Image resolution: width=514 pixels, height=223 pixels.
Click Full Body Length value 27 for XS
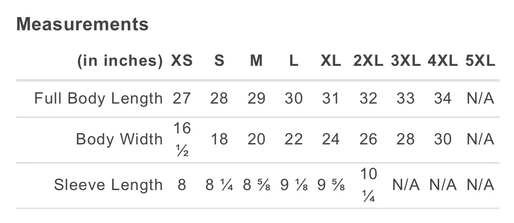click(182, 98)
